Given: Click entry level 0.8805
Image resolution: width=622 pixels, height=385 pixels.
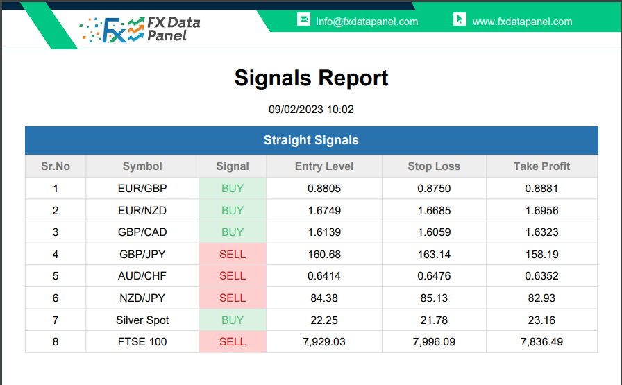Looking at the screenshot, I should [x=324, y=188].
